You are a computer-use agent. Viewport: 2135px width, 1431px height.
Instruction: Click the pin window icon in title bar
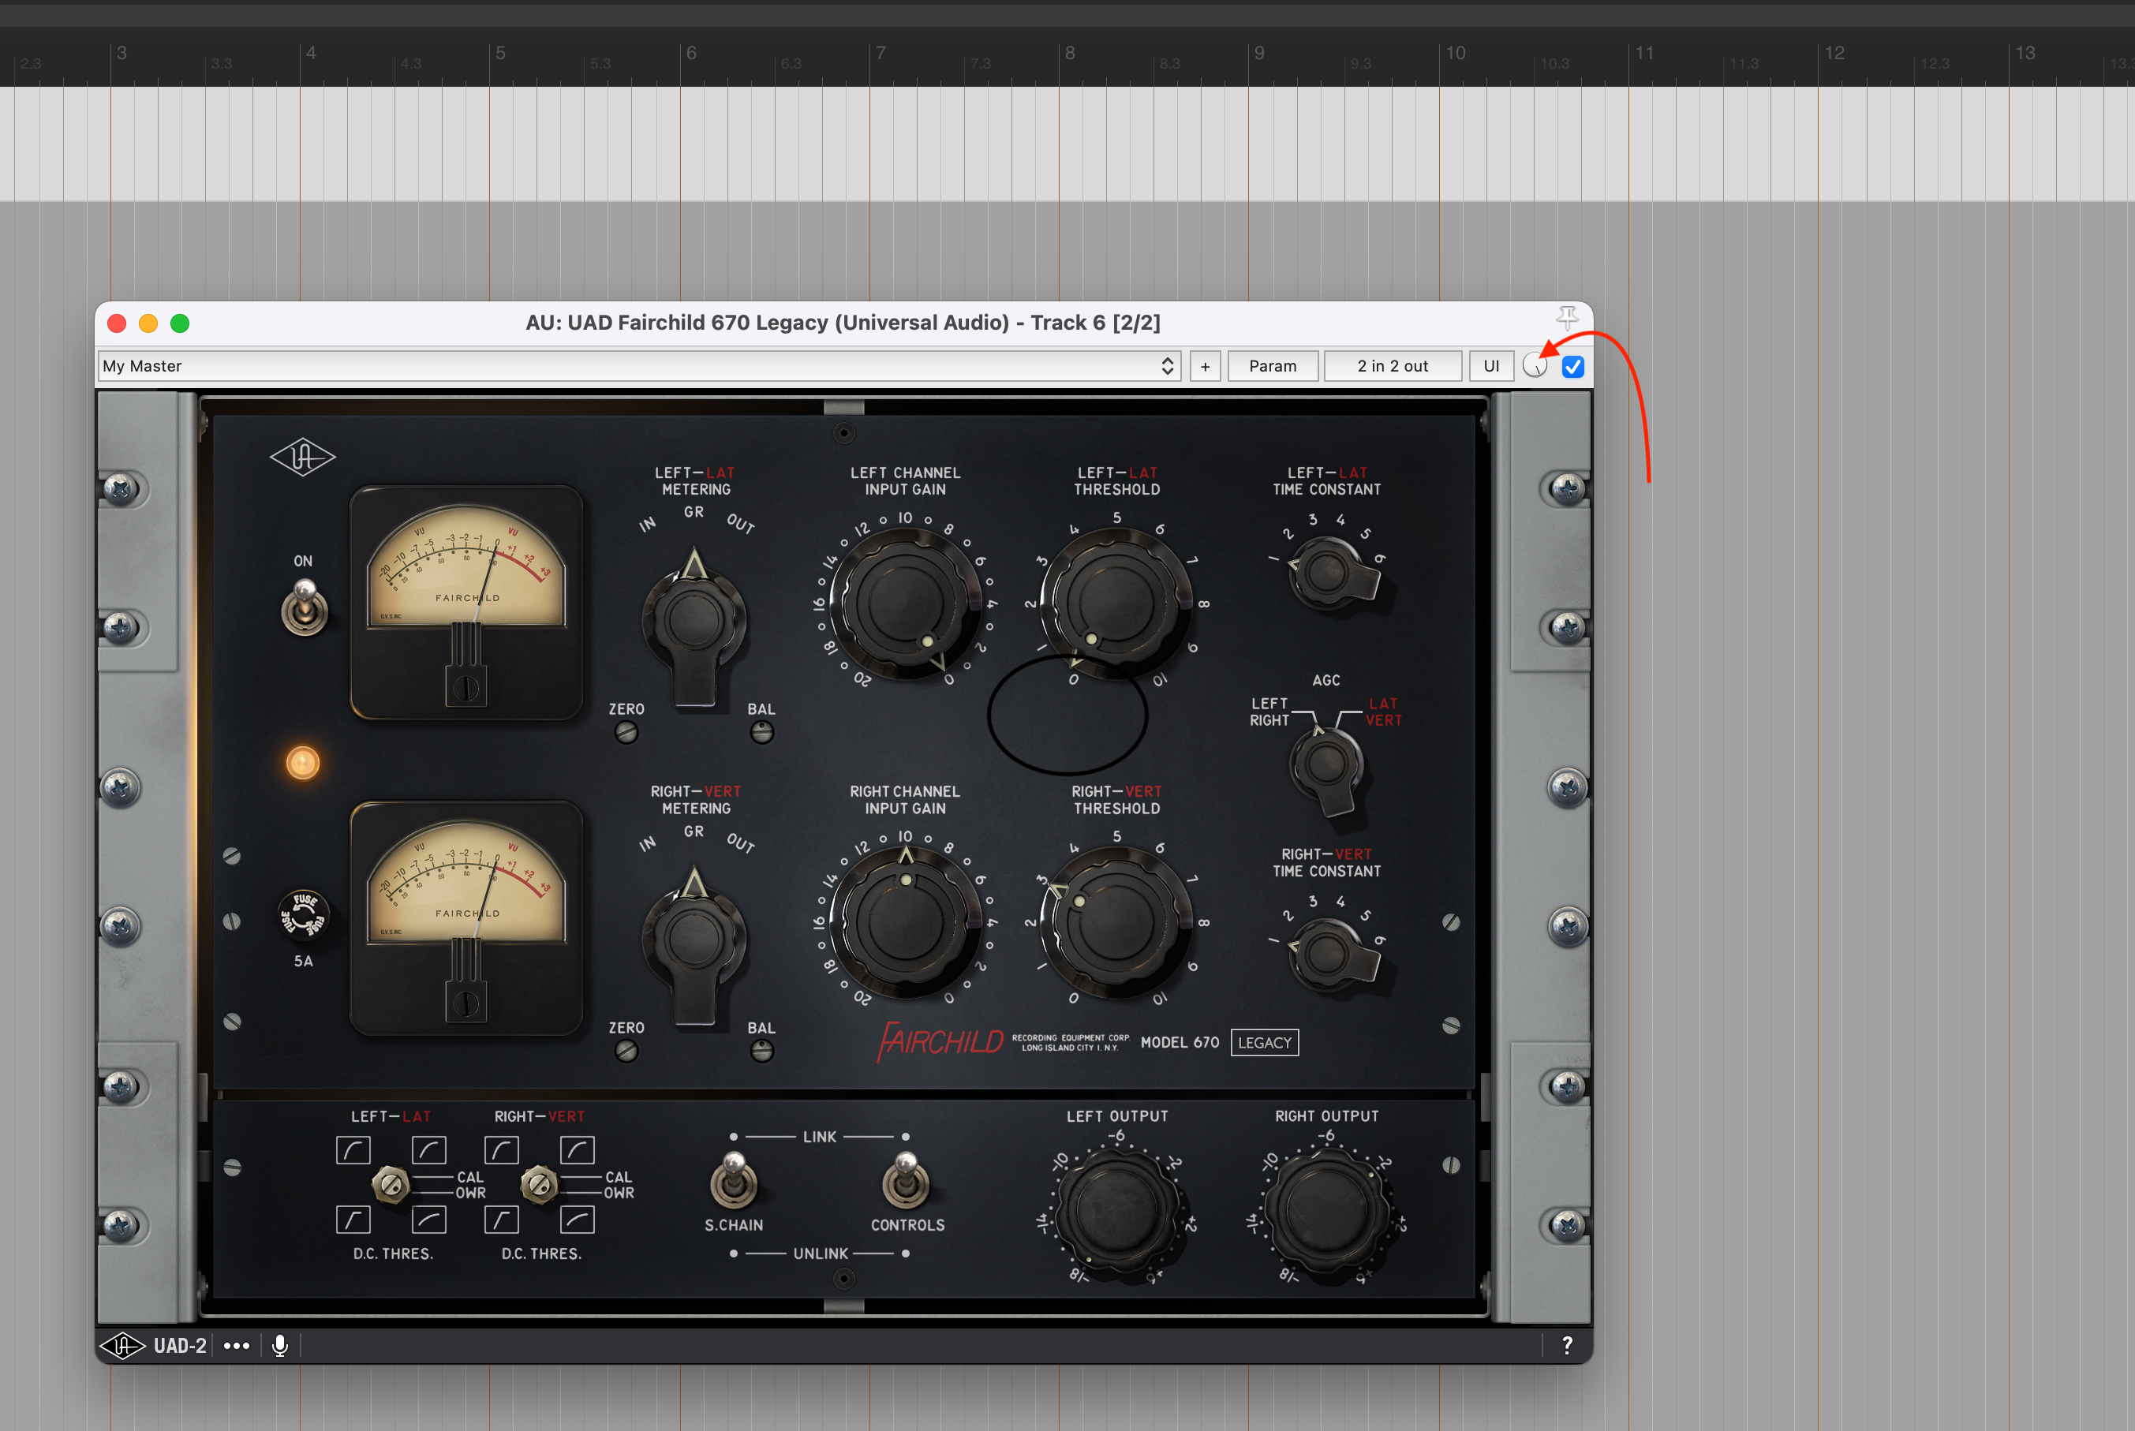(x=1566, y=318)
